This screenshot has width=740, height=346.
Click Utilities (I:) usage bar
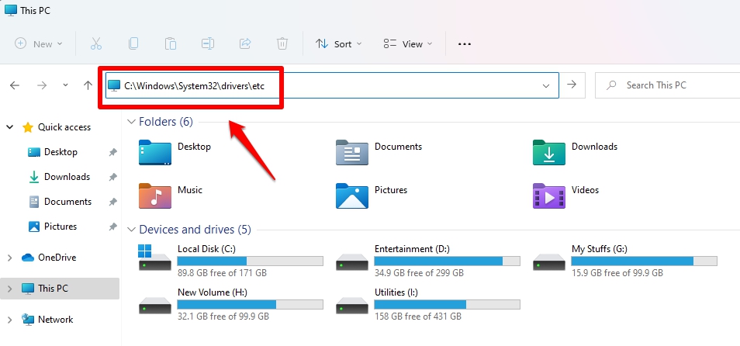(447, 304)
